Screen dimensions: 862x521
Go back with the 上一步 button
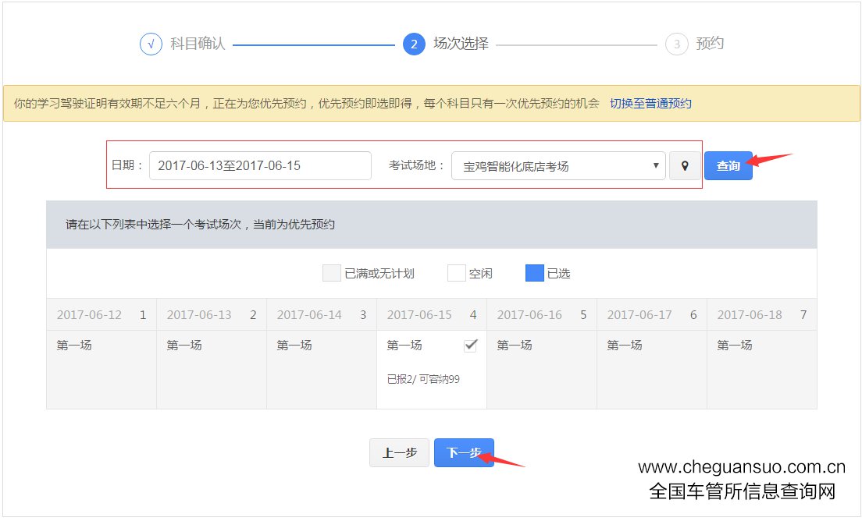[x=399, y=452]
